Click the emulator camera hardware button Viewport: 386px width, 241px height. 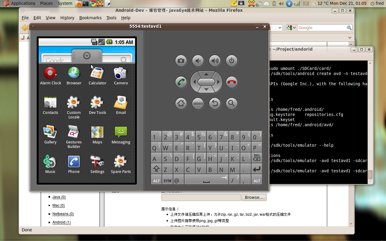click(x=181, y=61)
